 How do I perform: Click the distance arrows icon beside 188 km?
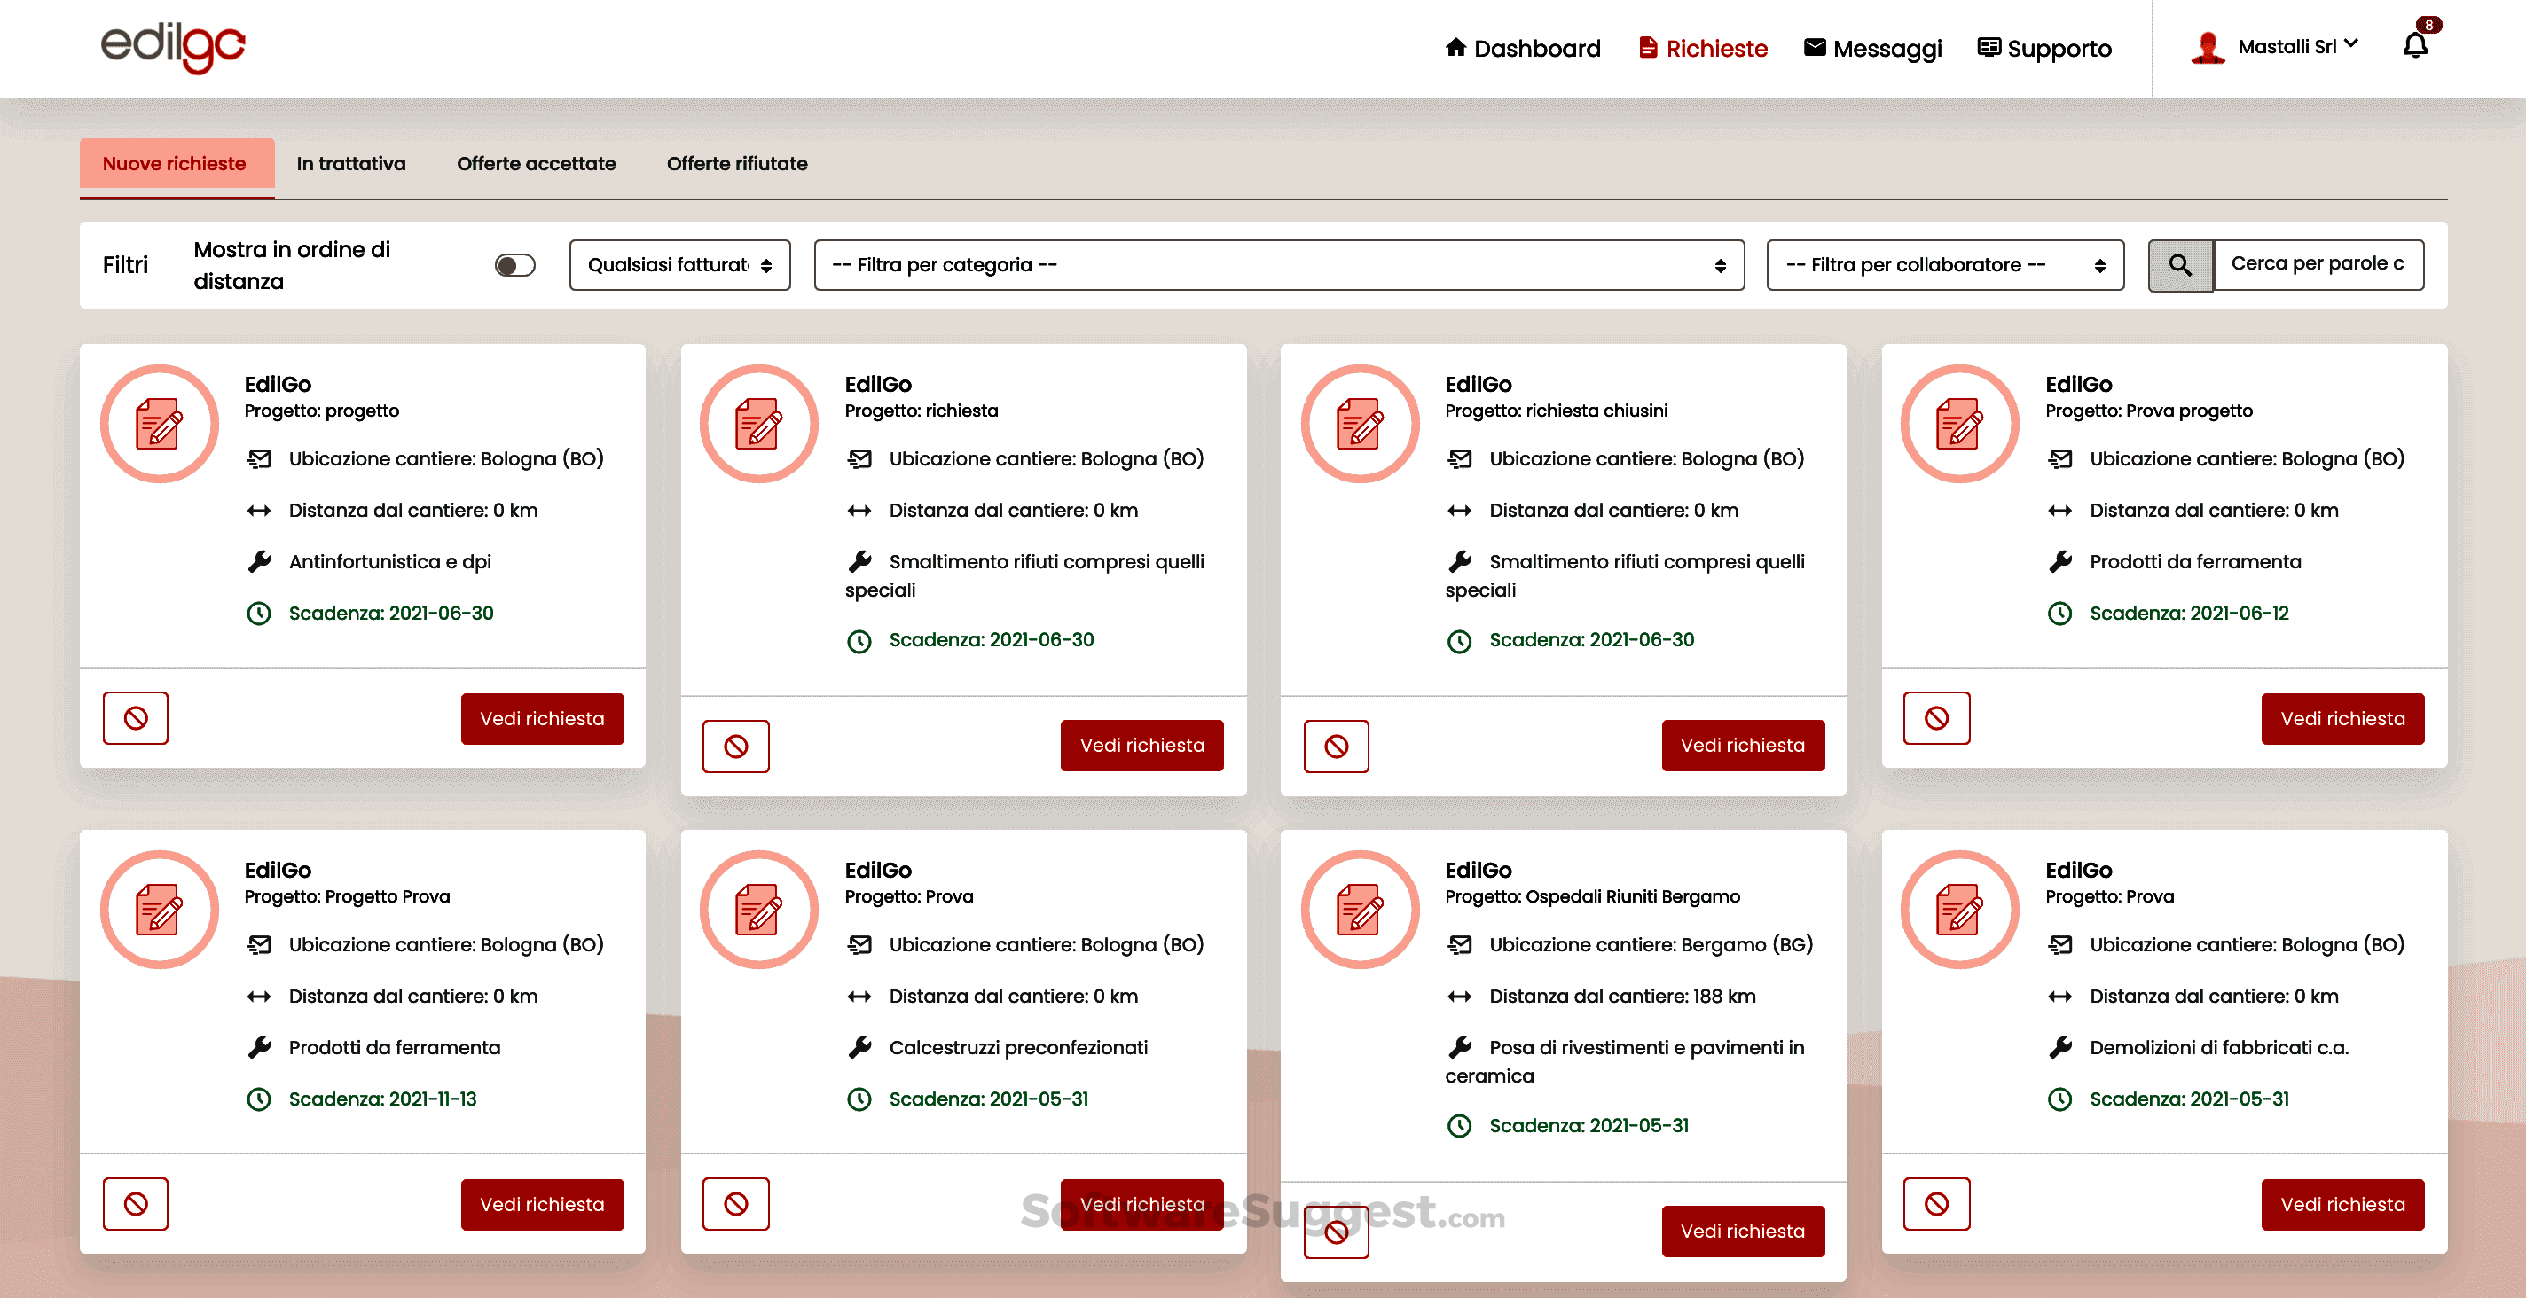(1460, 997)
